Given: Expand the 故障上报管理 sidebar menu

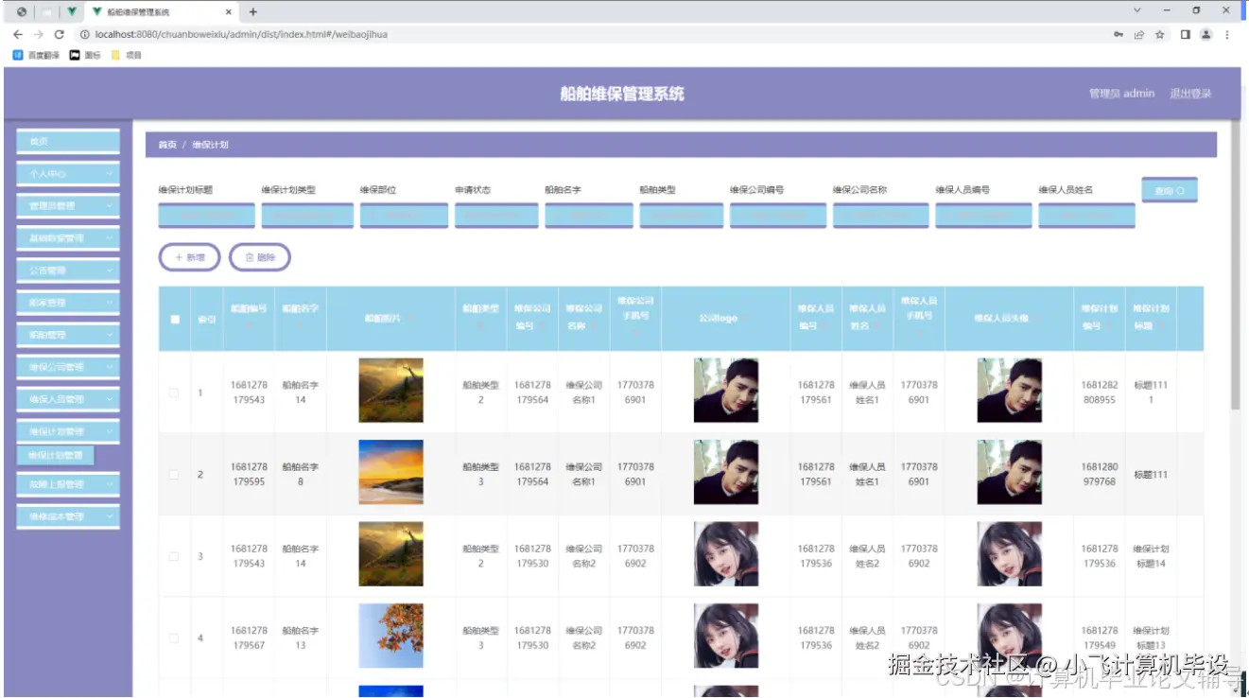Looking at the screenshot, I should tap(68, 484).
